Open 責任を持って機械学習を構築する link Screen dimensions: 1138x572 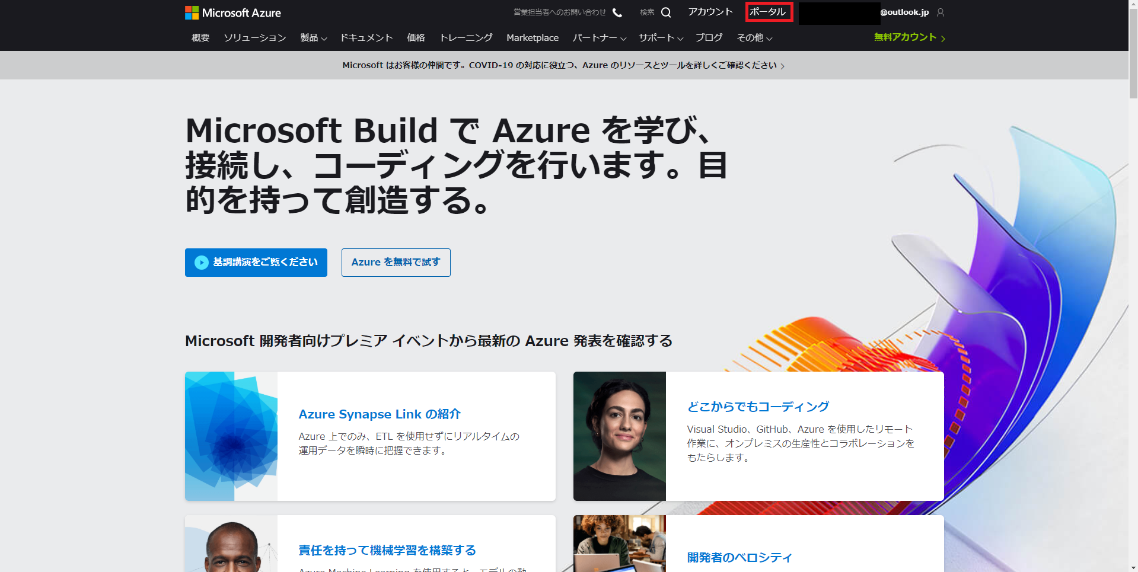[x=387, y=551]
